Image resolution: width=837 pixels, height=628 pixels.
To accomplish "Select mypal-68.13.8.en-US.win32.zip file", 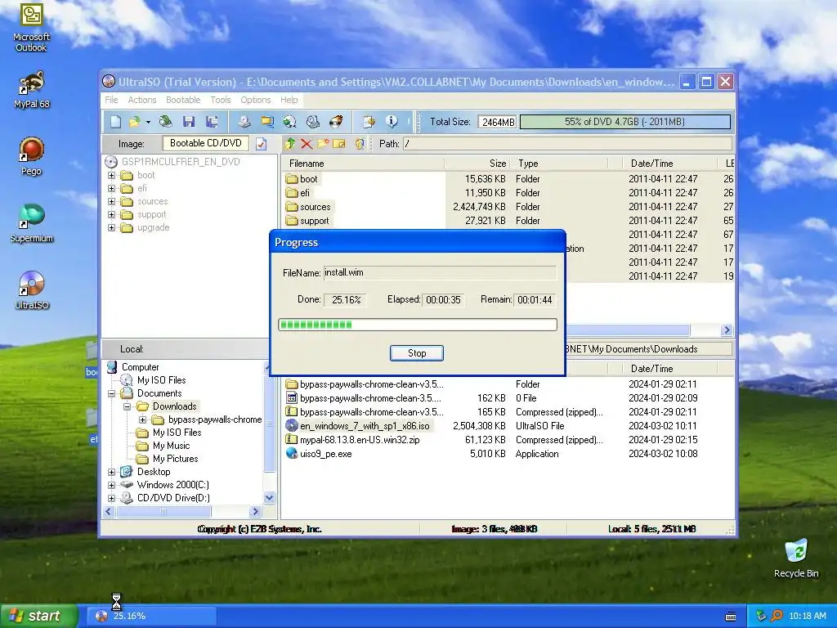I will pos(360,440).
